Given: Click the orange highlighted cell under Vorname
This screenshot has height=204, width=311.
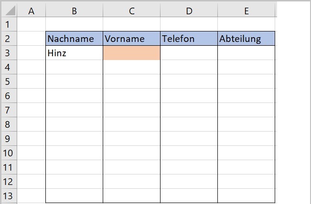Looking at the screenshot, I should click(131, 53).
